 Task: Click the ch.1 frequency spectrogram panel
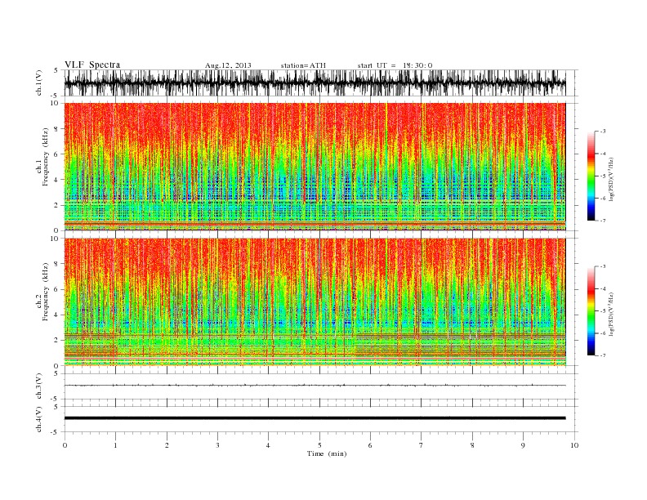(x=315, y=167)
